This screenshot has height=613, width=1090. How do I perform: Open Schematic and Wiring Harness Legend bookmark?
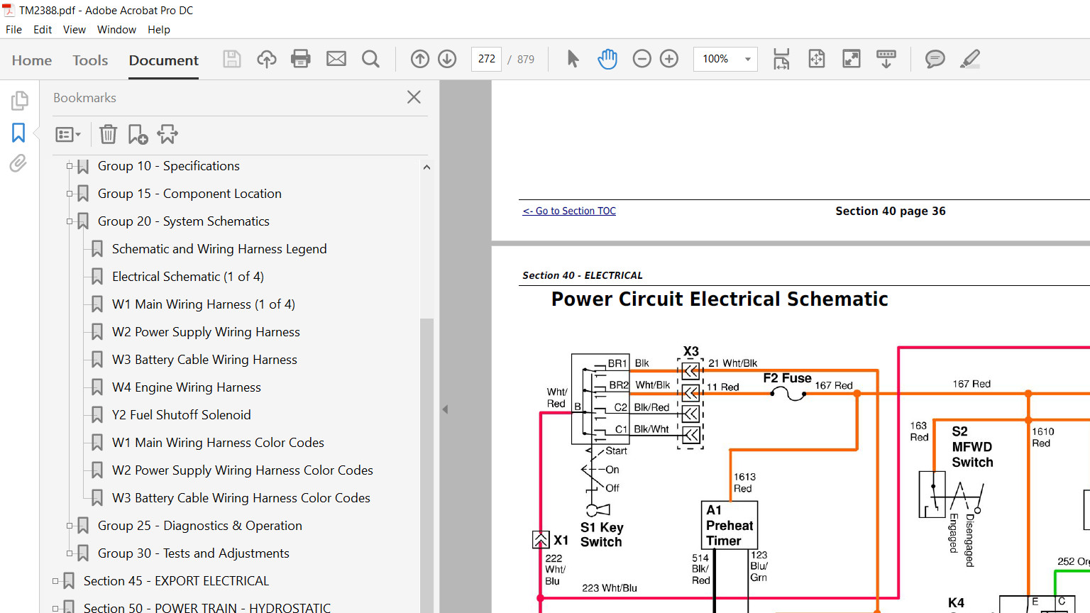[x=219, y=249]
